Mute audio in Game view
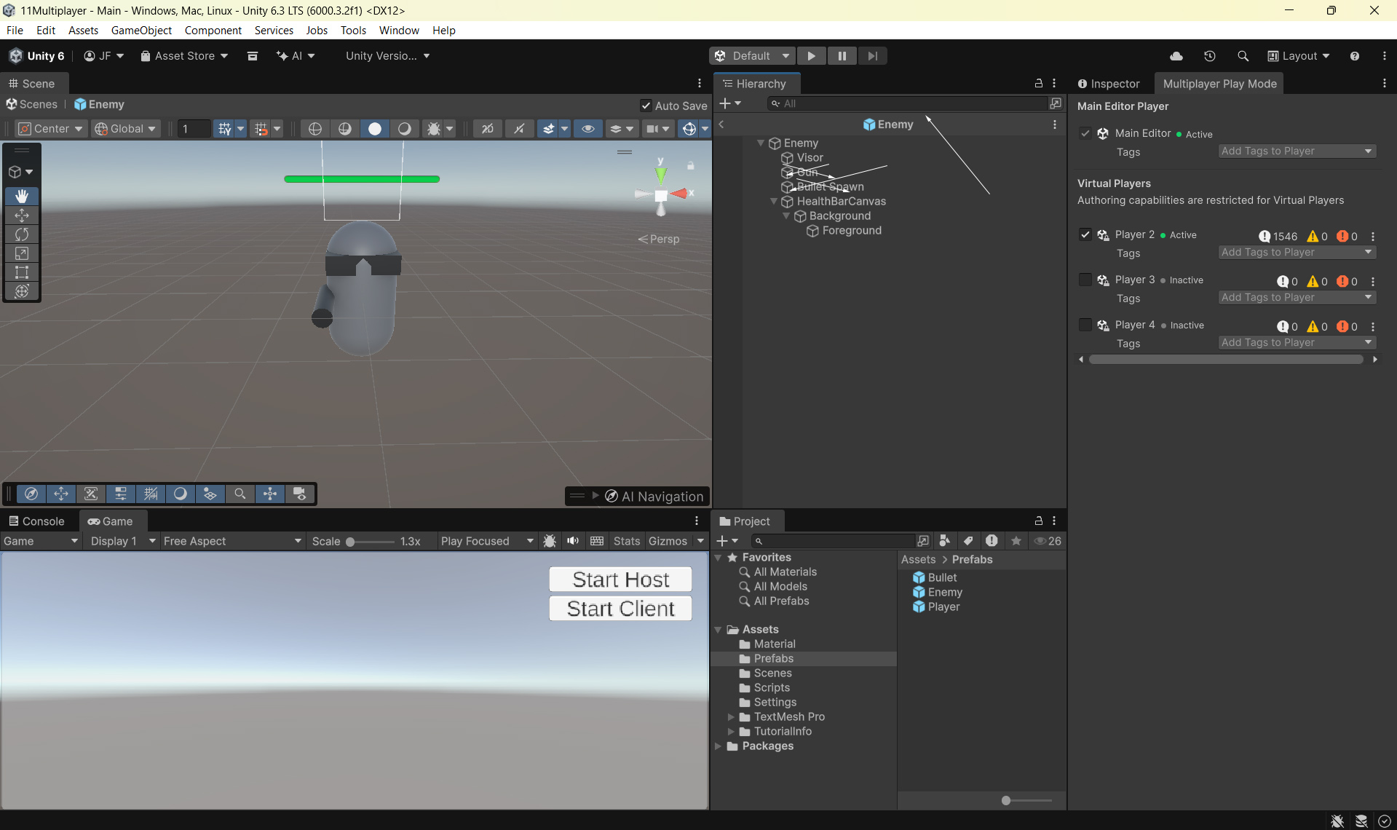 click(x=573, y=541)
